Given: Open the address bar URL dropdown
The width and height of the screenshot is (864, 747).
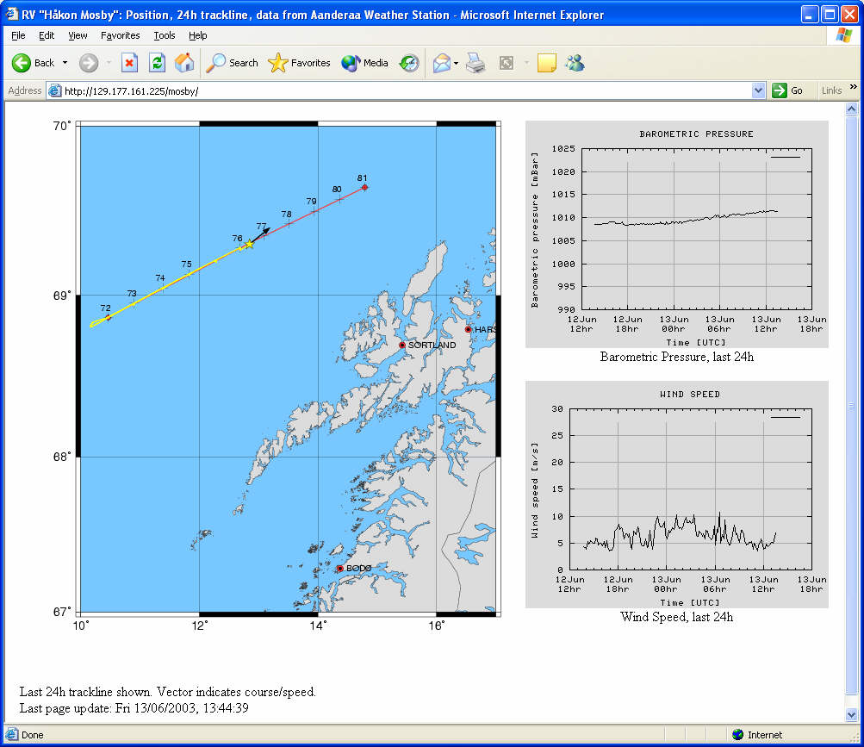Looking at the screenshot, I should pyautogui.click(x=758, y=90).
